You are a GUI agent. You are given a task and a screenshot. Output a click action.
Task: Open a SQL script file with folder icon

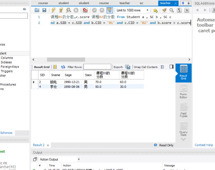click(37, 10)
